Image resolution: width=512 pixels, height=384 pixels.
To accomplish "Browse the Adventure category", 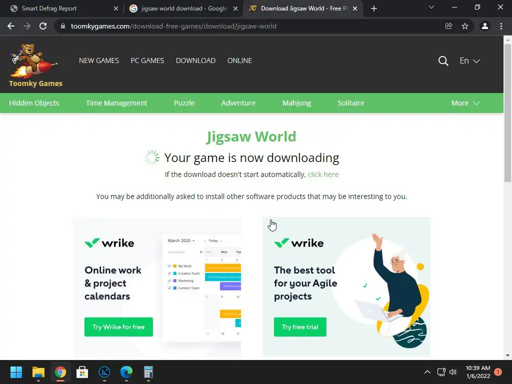I will 238,103.
